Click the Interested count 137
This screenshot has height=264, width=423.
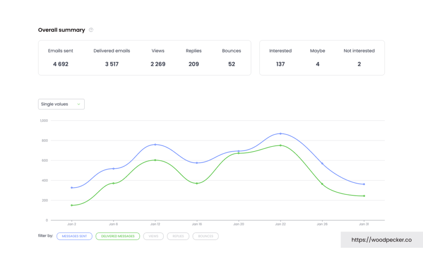click(x=280, y=64)
